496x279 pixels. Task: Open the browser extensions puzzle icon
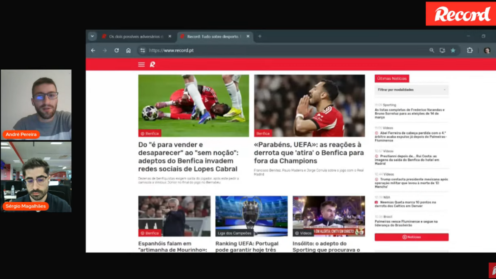470,50
